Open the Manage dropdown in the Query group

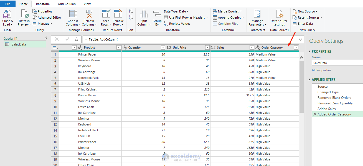click(x=42, y=24)
